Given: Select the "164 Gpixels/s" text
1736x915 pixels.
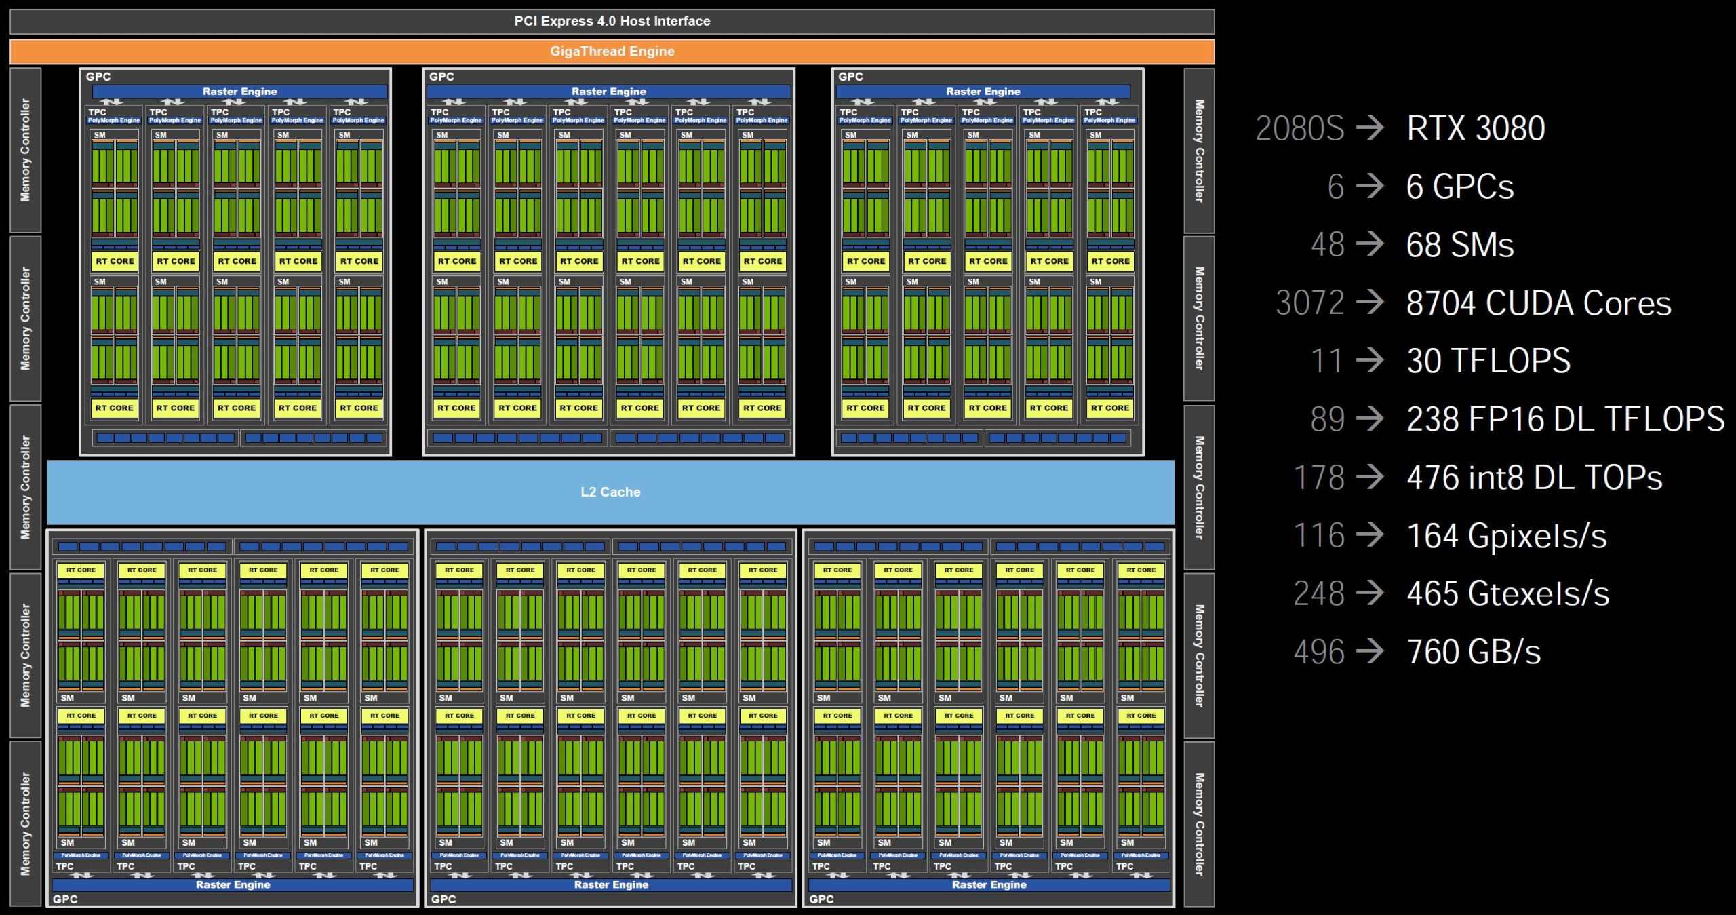Looking at the screenshot, I should point(1507,536).
